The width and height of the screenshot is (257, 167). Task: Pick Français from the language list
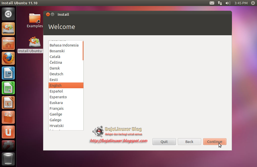pyautogui.click(x=66, y=108)
